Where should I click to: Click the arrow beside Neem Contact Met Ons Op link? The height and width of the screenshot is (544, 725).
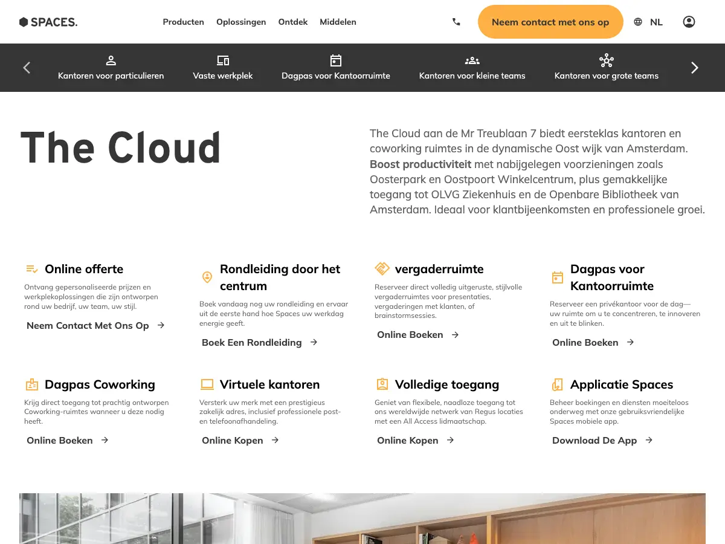161,325
